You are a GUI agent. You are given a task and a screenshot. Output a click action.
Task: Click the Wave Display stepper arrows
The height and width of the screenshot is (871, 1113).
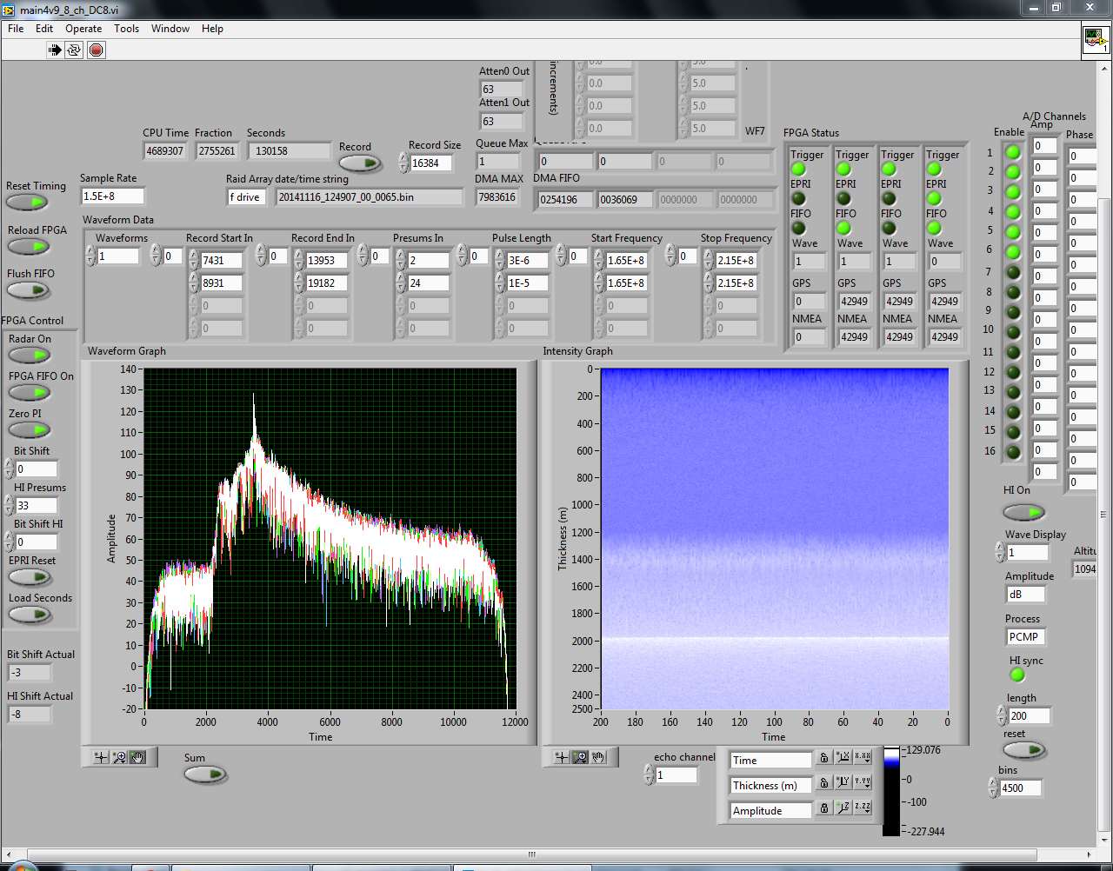1000,552
